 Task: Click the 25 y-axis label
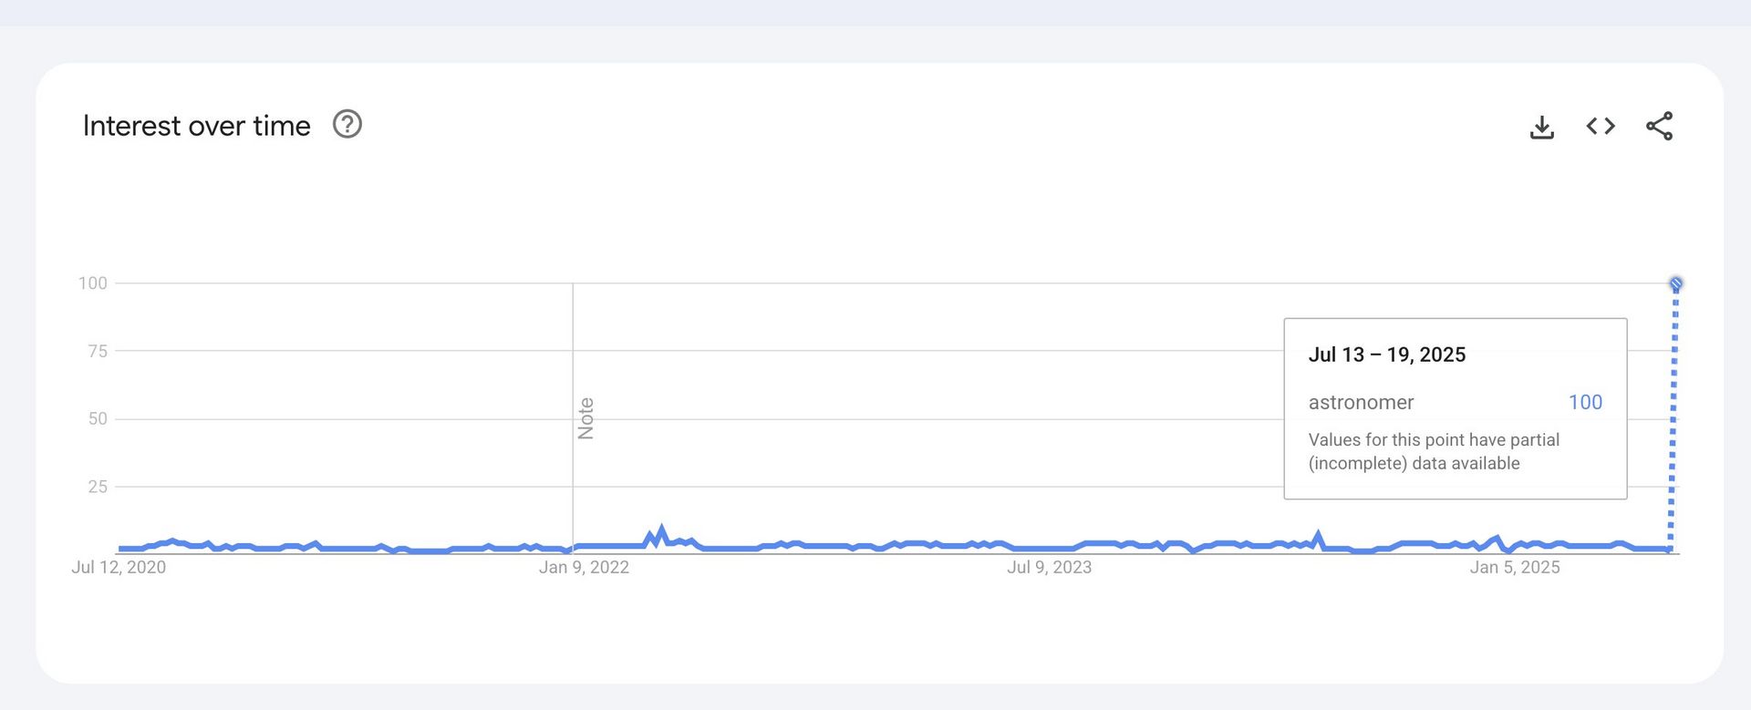pos(98,487)
